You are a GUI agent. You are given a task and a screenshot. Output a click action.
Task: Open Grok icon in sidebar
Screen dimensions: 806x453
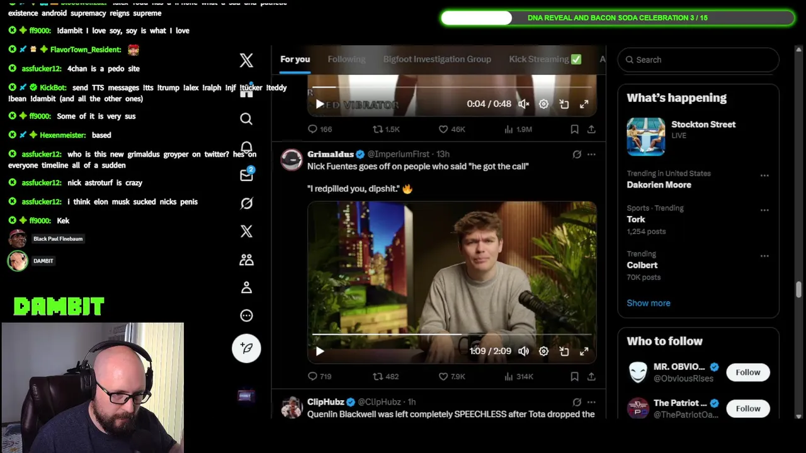(x=246, y=203)
